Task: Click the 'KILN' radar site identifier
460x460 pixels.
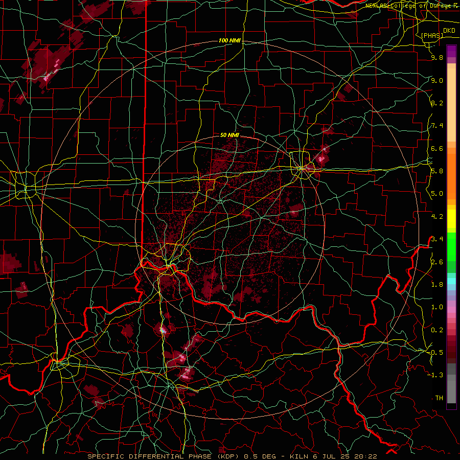Action: 299,456
